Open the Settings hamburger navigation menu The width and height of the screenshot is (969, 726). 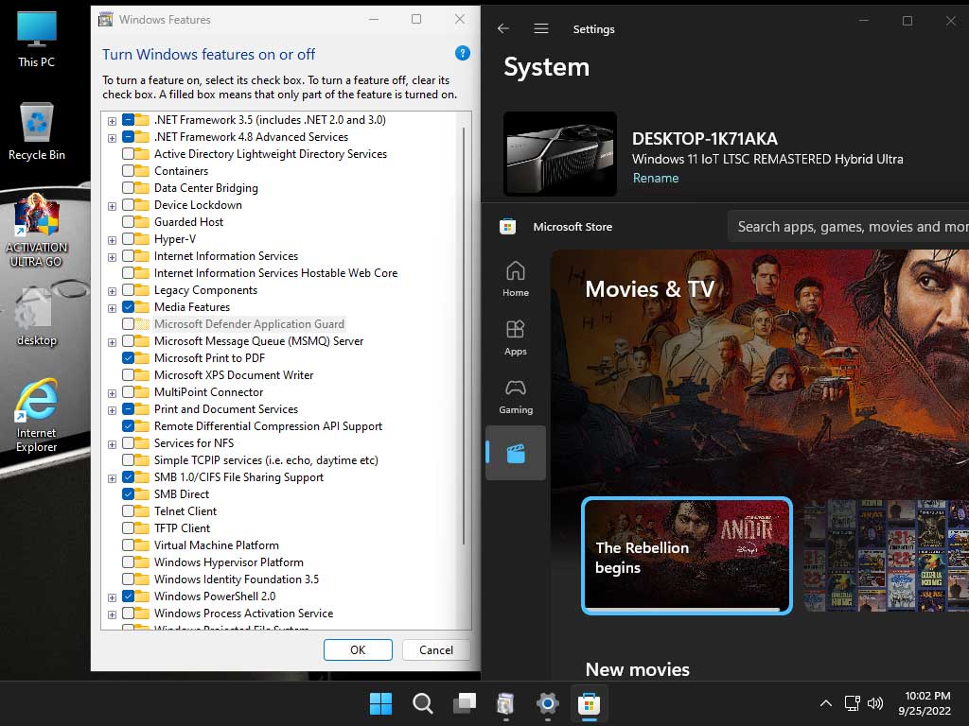coord(540,28)
